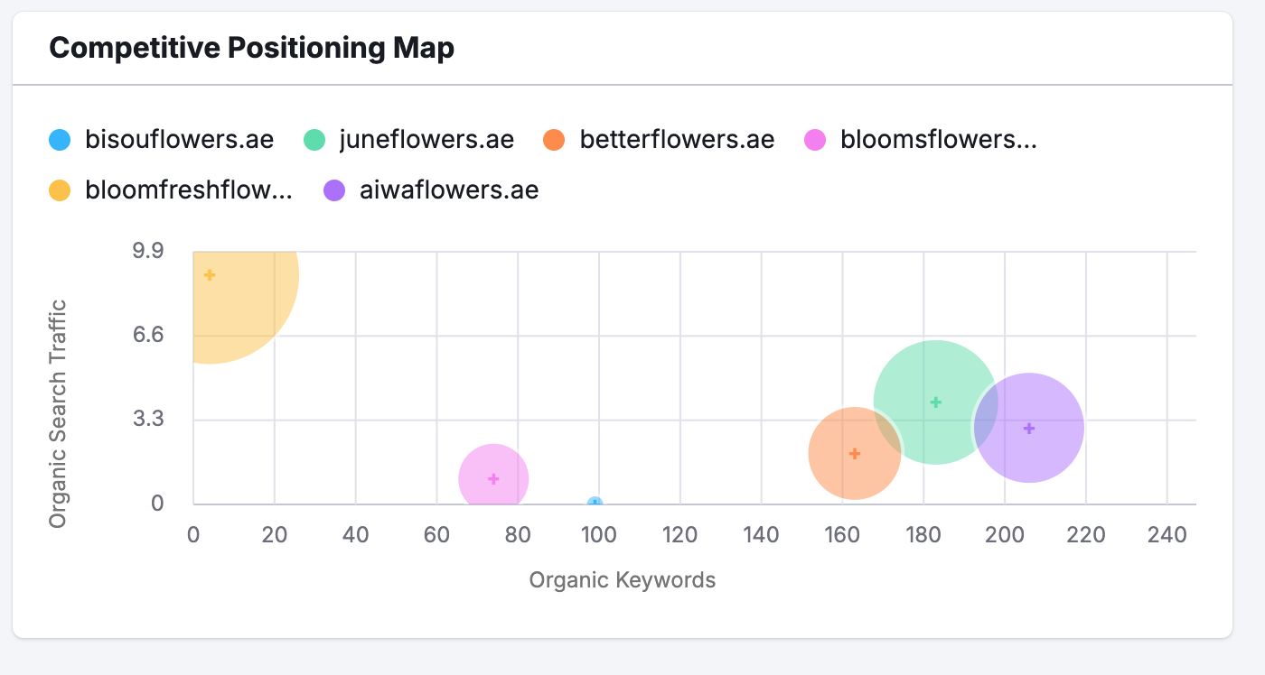Click the yellow bloomfreshflow legend dot

(x=60, y=190)
